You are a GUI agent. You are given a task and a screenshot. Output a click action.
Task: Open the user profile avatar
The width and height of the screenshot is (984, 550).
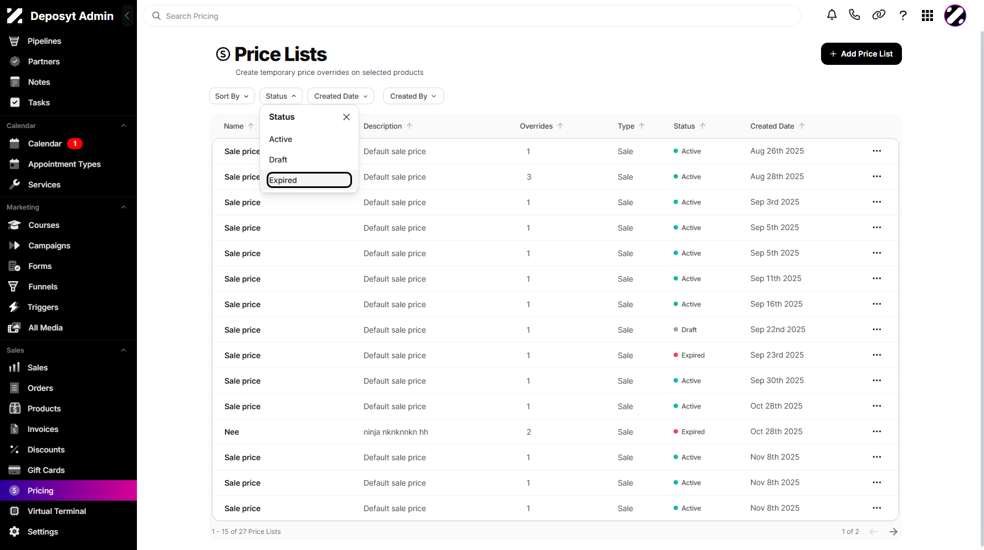[x=955, y=16]
